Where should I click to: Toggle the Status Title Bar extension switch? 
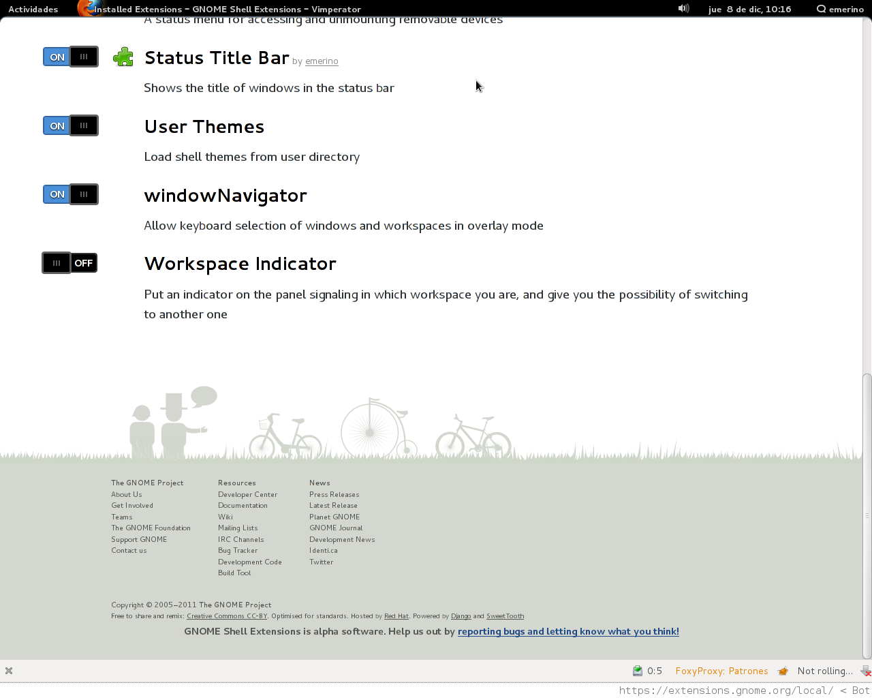71,57
